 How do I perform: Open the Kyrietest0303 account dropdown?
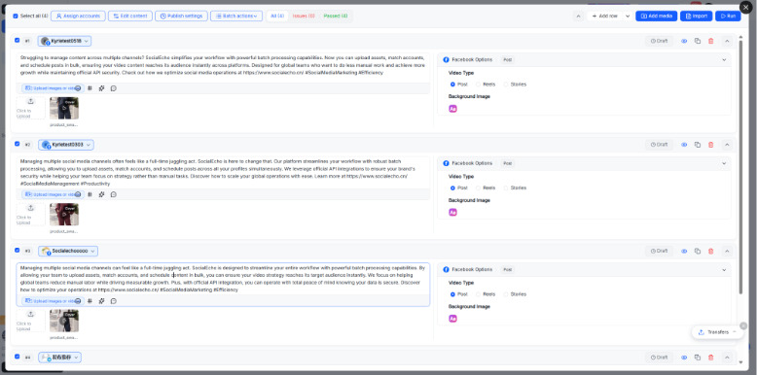click(x=66, y=145)
